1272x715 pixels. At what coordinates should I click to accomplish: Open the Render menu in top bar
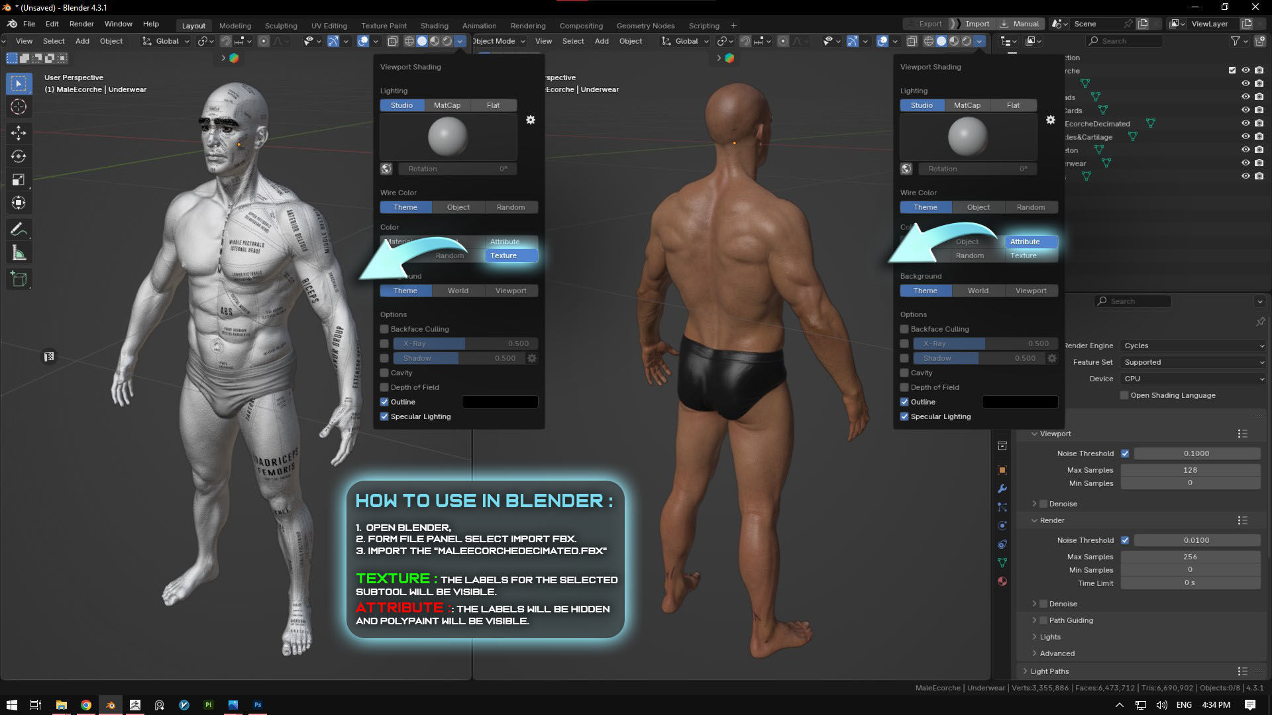point(81,24)
